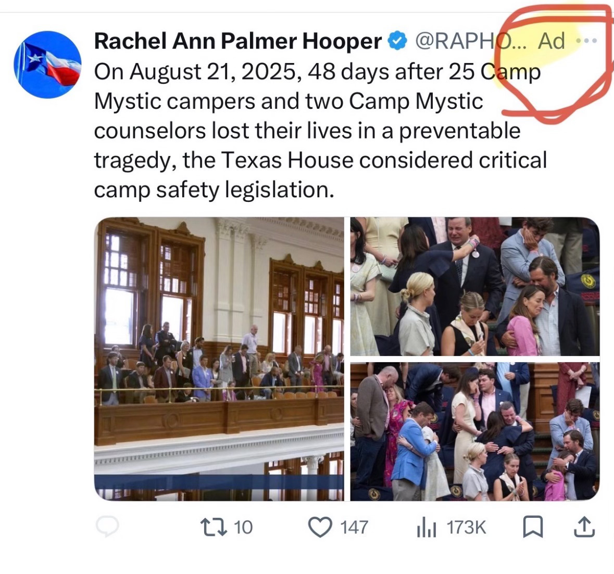Click the Ad label
614x574 pixels.
552,41
